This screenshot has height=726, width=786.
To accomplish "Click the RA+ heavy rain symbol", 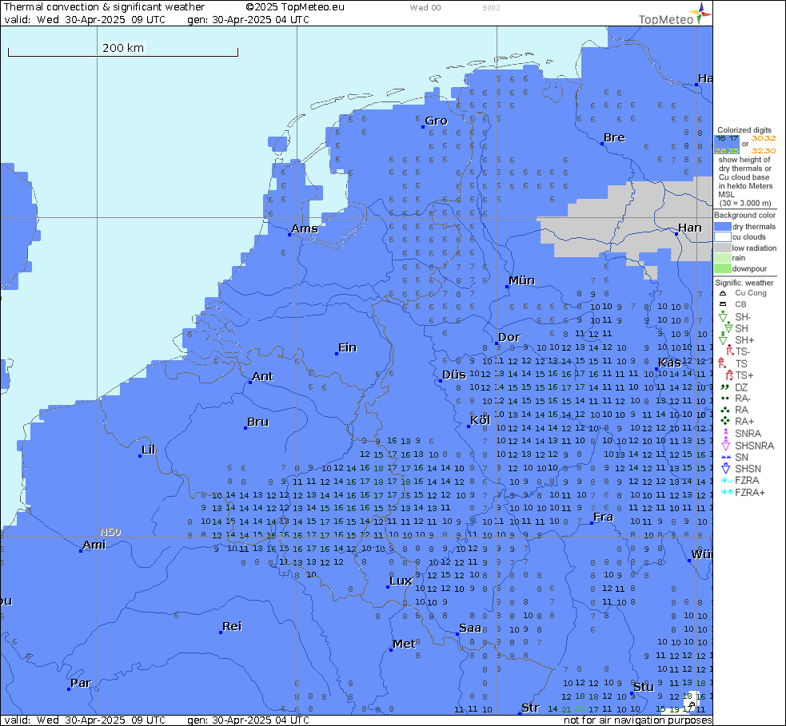I will [725, 421].
